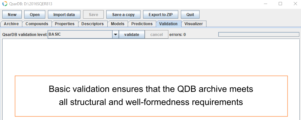Select the Properties tab
Screen dimensions: 301x120
click(65, 24)
